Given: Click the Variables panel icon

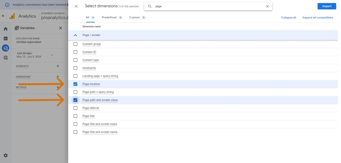Looking at the screenshot, I should tap(17, 28).
